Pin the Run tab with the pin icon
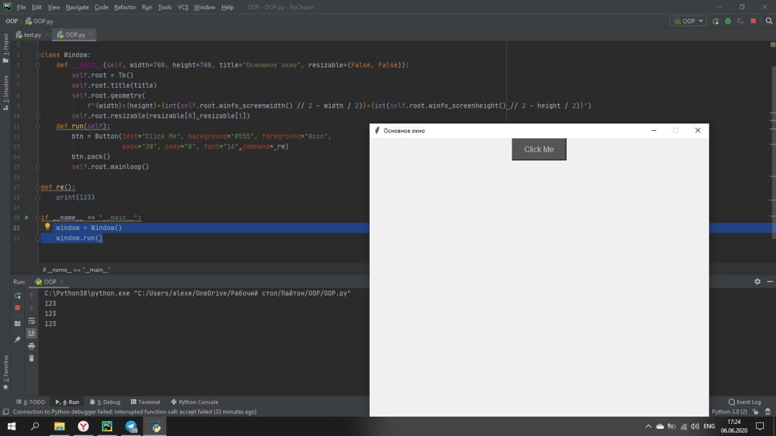The image size is (776, 436). (x=18, y=340)
